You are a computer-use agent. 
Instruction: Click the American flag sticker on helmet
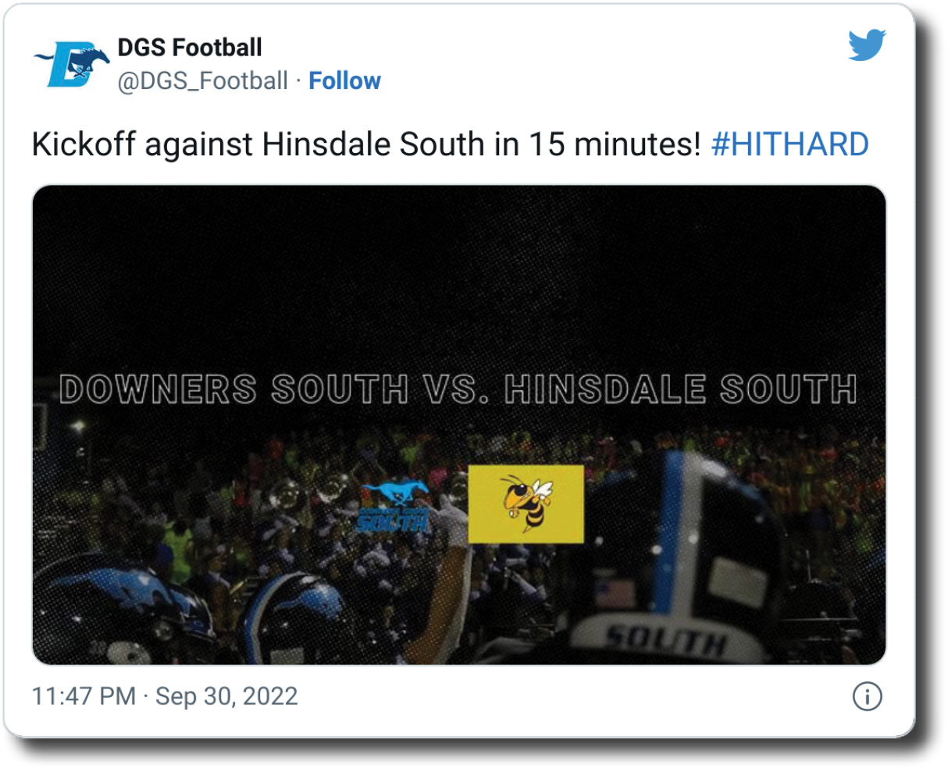(x=615, y=591)
